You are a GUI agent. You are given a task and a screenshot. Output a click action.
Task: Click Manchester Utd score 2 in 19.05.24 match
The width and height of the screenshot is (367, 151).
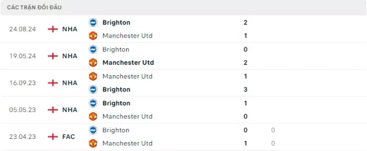[x=245, y=63]
